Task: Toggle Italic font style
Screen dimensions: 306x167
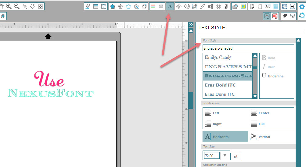Action: (x=268, y=67)
